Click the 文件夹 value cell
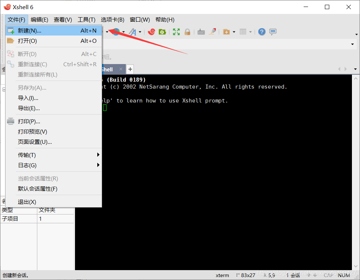The width and height of the screenshot is (360, 280). tap(56, 210)
